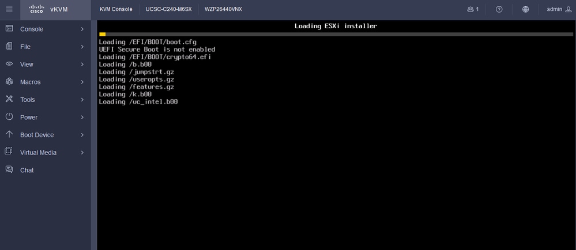Expand the Macros submenu chevron
Image resolution: width=576 pixels, height=250 pixels.
coord(82,82)
